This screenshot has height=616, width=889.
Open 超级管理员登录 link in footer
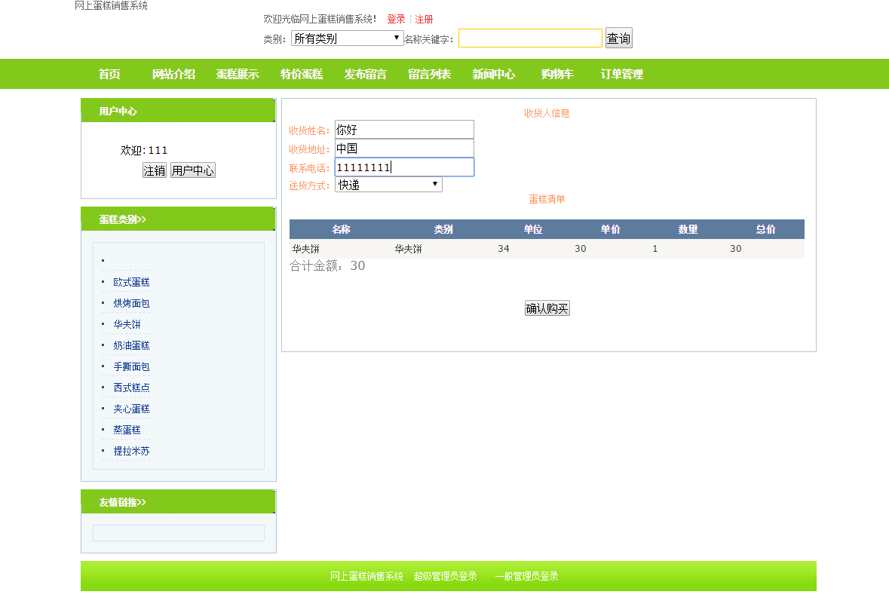(445, 576)
